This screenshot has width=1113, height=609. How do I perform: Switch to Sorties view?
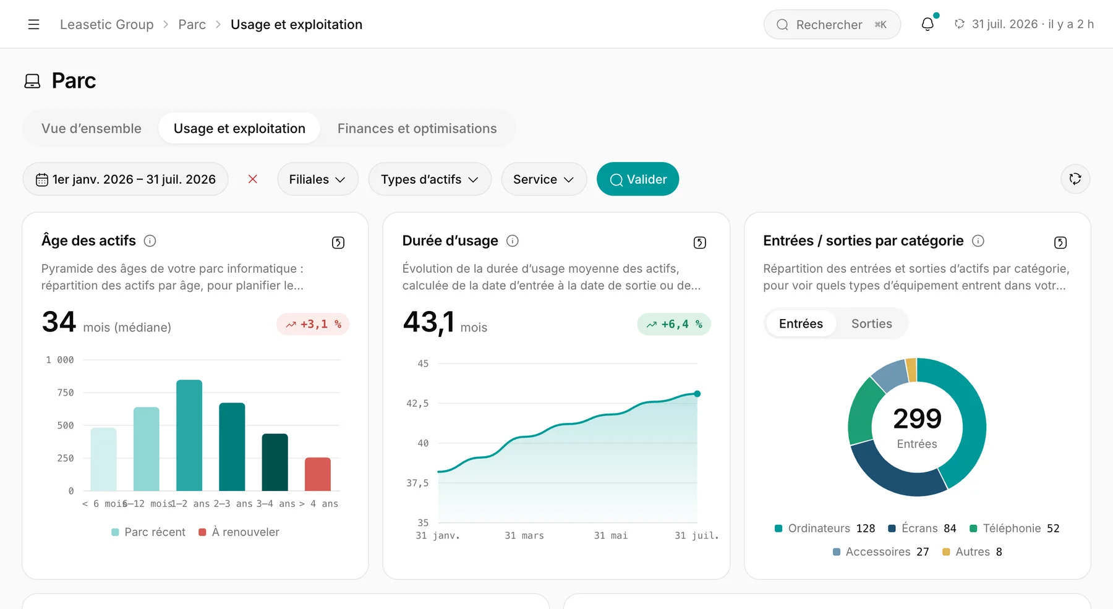tap(871, 323)
